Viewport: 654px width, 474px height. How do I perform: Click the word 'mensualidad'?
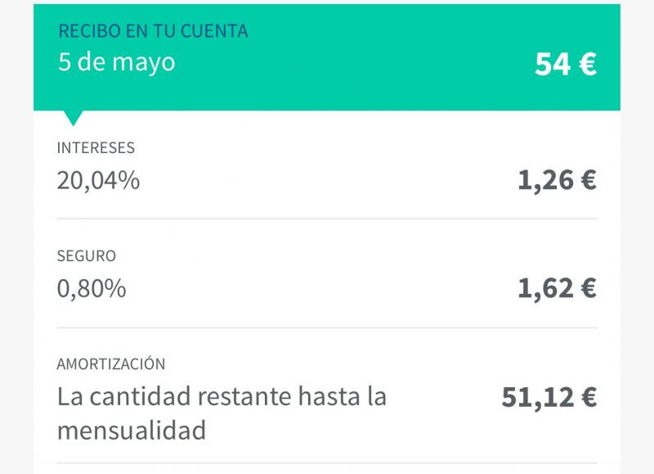click(132, 431)
